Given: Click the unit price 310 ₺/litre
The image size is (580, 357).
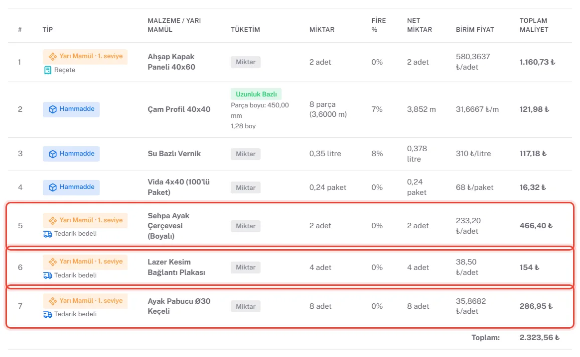Looking at the screenshot, I should pyautogui.click(x=473, y=154).
